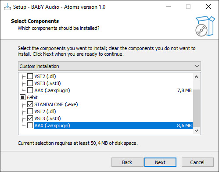Image resolution: width=219 pixels, height=172 pixels.
Task: Click the scrollbar down arrow in component list
Action: click(x=197, y=130)
